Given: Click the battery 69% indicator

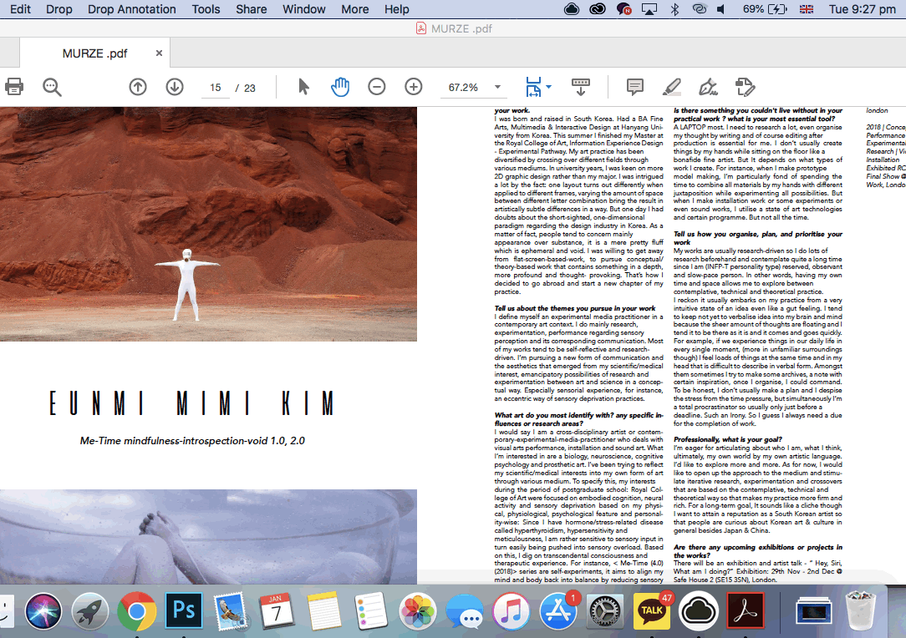Looking at the screenshot, I should [765, 9].
